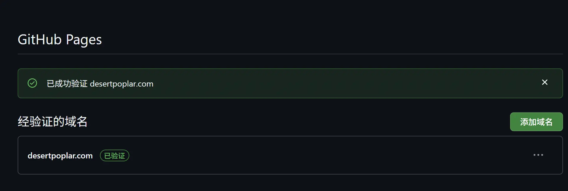
Task: Click the bold desertpoplar.com domain name
Action: tap(60, 156)
